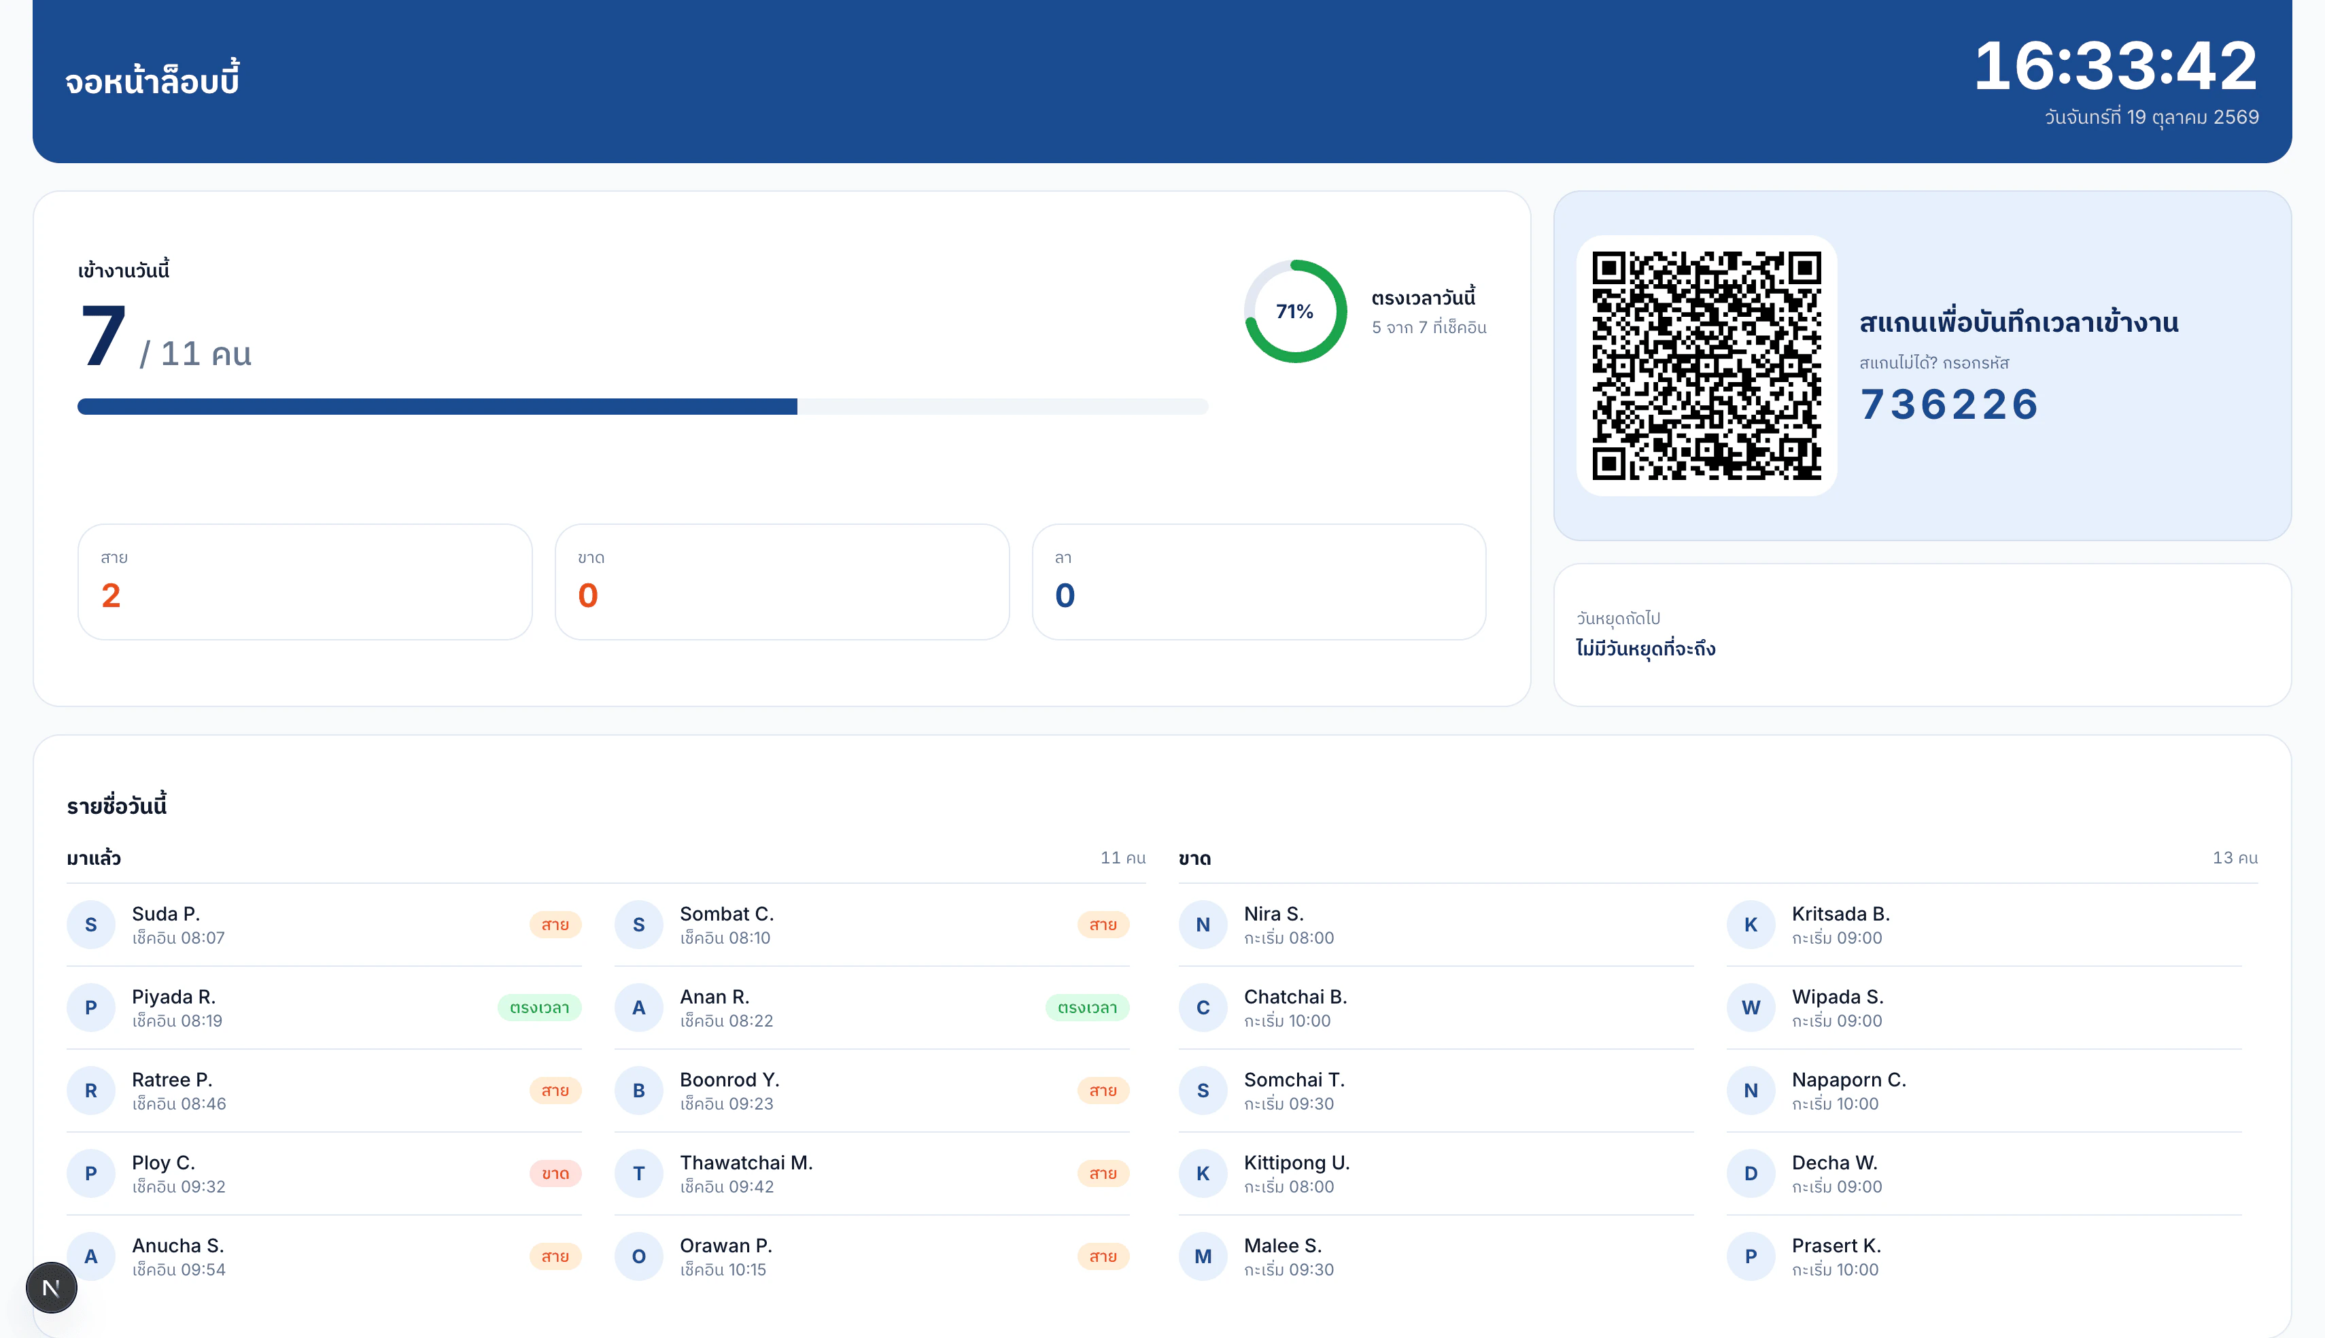Click Wipada S.'s avatar circle
2325x1338 pixels.
coord(1751,1007)
